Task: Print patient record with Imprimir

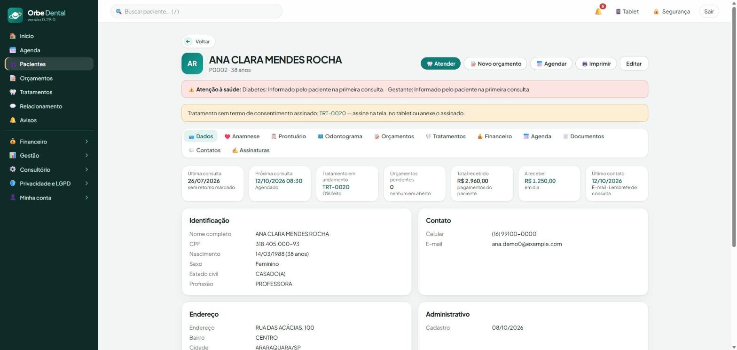Action: tap(596, 64)
